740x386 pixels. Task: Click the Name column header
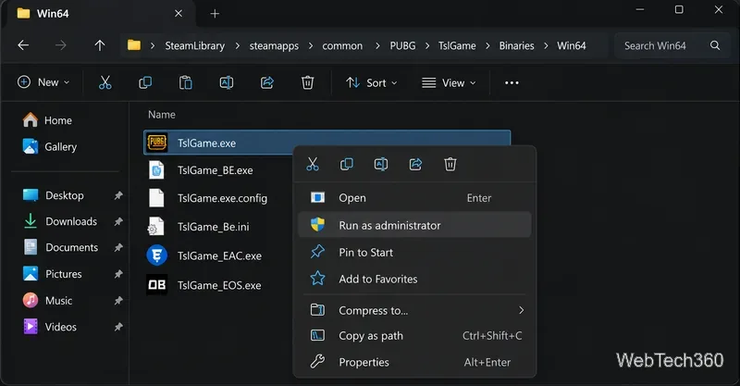click(161, 115)
